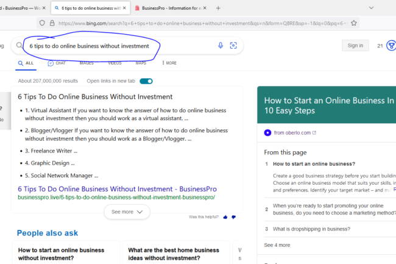Expand 'See 4 more' in From this page
The image size is (396, 264).
277,245
